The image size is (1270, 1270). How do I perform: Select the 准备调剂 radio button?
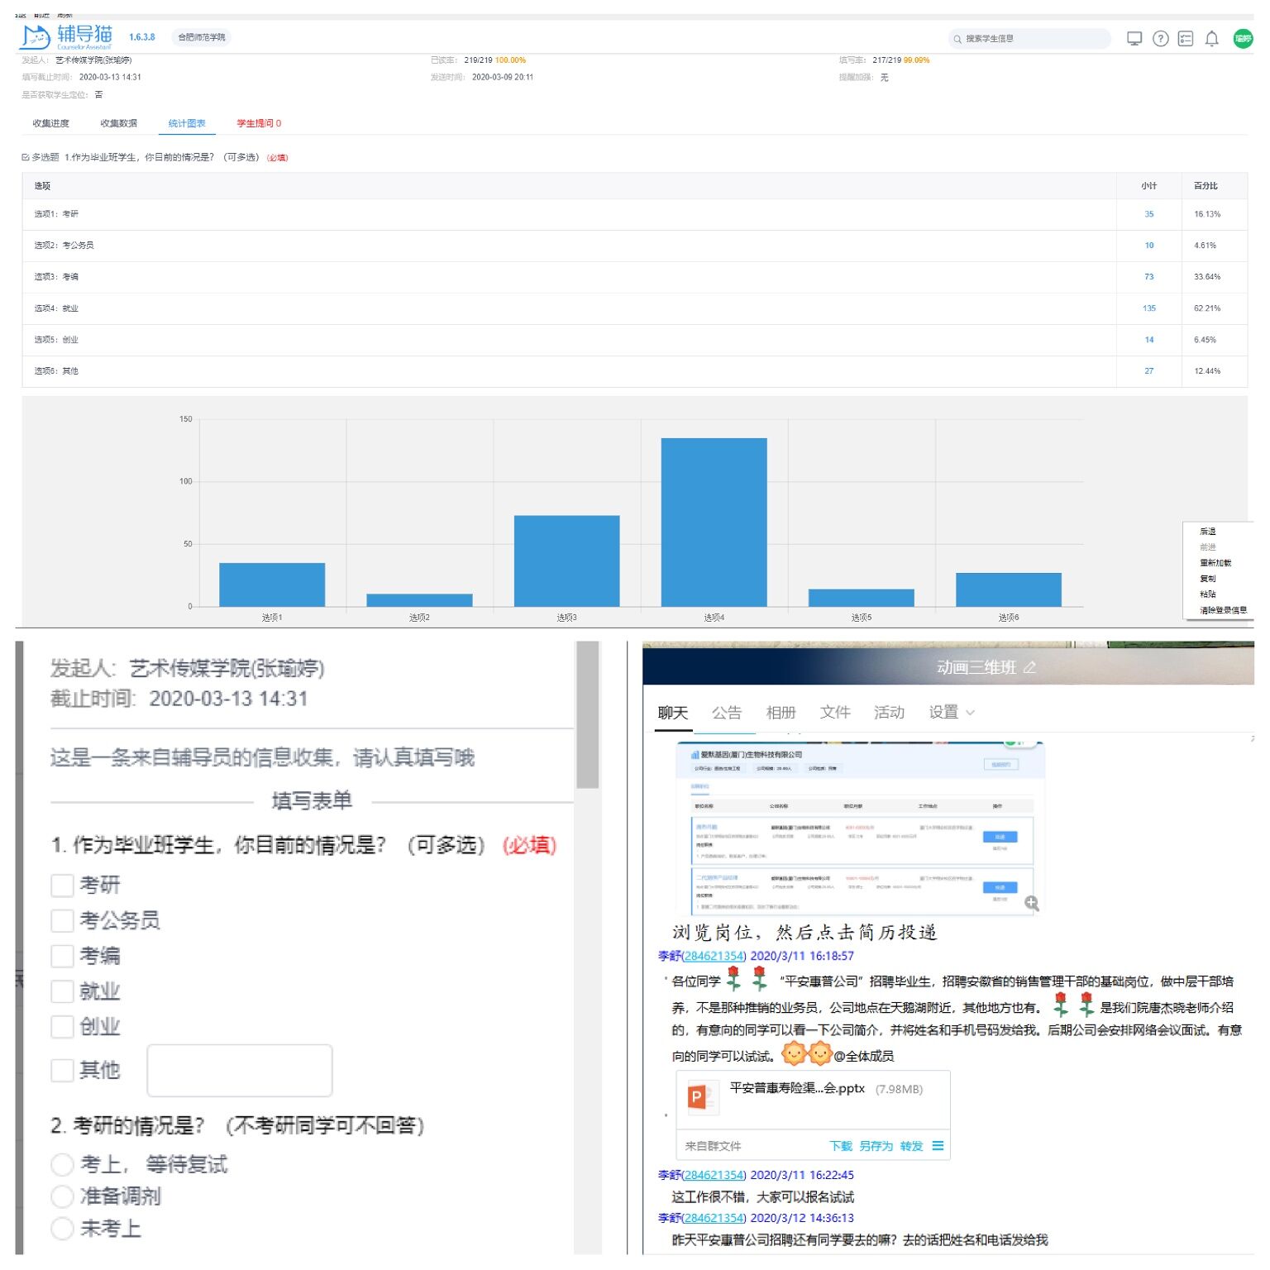[x=63, y=1196]
